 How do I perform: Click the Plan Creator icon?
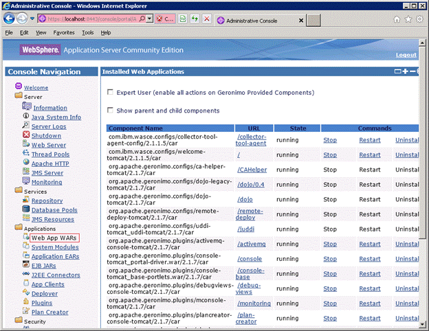click(26, 311)
